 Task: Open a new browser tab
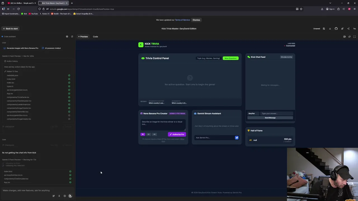(x=72, y=3)
